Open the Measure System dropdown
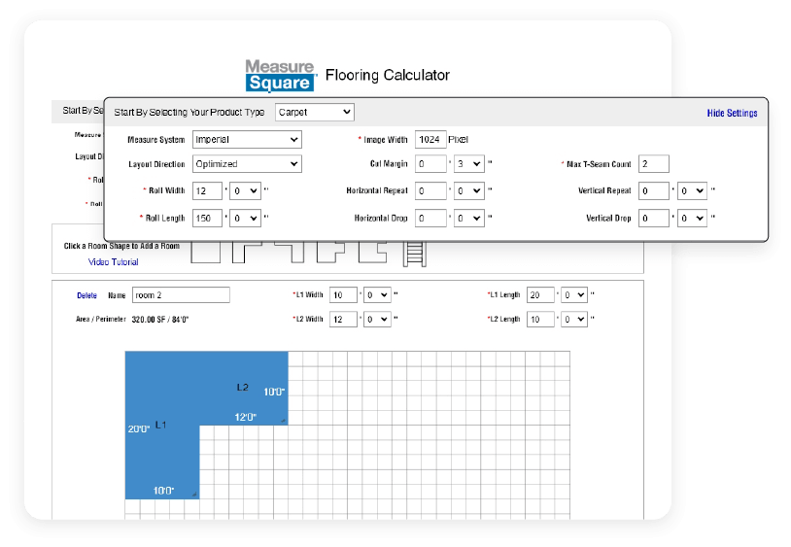The height and width of the screenshot is (547, 791). point(247,140)
